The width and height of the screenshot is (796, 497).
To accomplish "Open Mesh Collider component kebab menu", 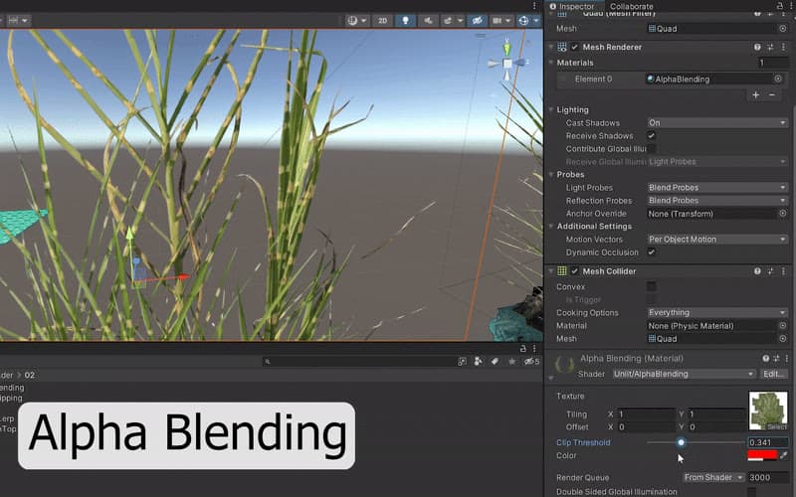I will pyautogui.click(x=783, y=271).
